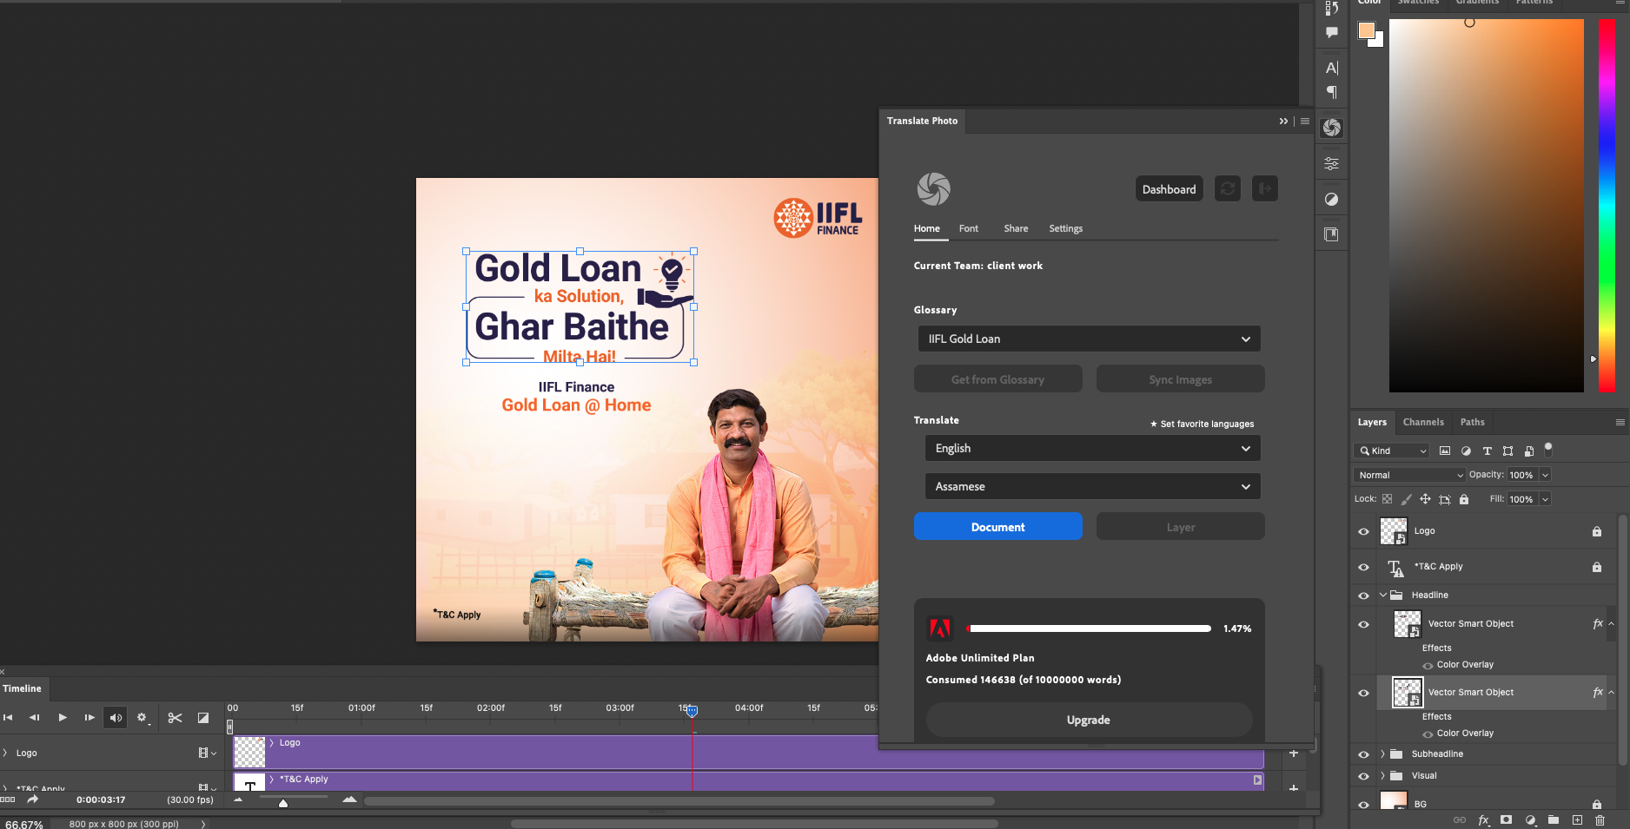The height and width of the screenshot is (829, 1630).
Task: Click the lock all icon
Action: 1464,499
